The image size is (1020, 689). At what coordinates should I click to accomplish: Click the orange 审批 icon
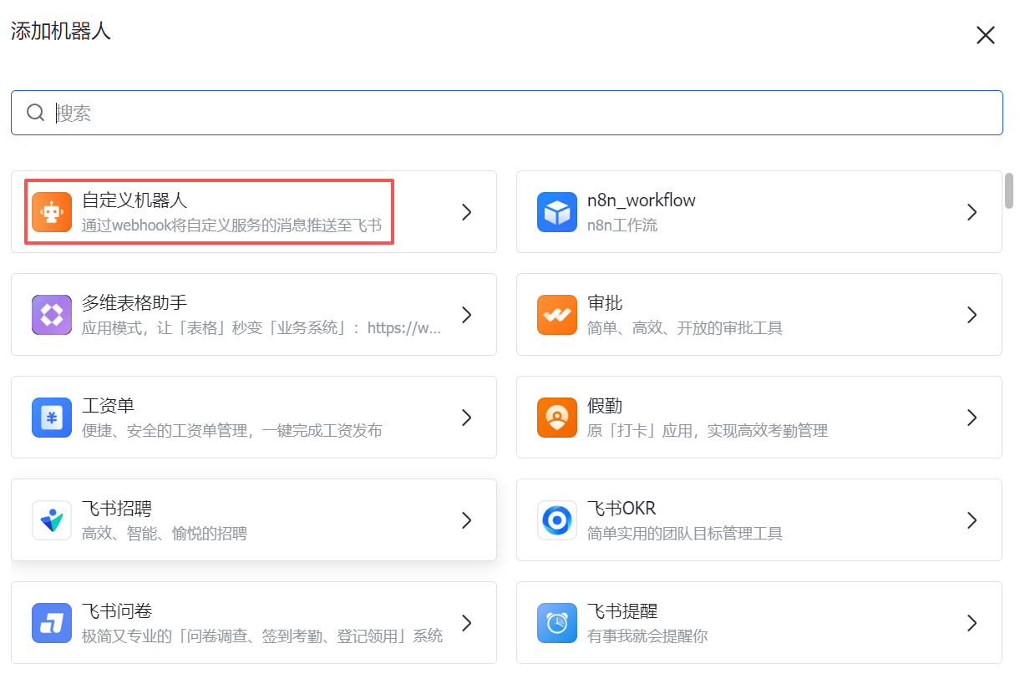[x=557, y=315]
